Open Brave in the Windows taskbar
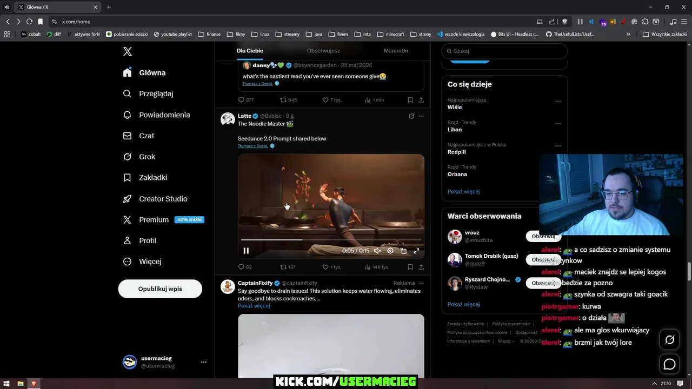Viewport: 692px width, 389px height. [x=34, y=384]
